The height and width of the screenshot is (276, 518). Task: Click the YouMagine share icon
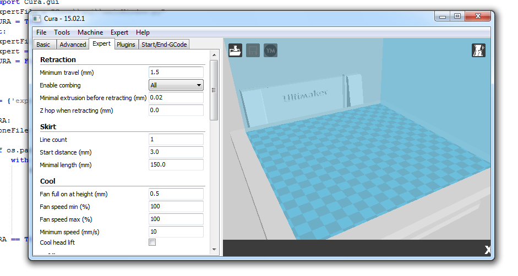point(270,50)
